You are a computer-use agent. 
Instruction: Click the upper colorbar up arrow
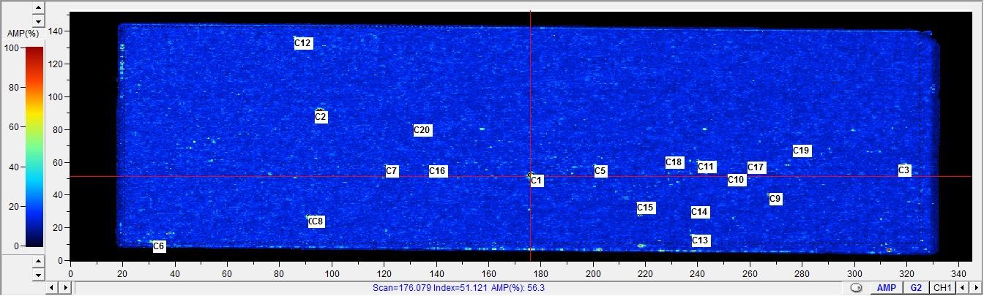(39, 8)
